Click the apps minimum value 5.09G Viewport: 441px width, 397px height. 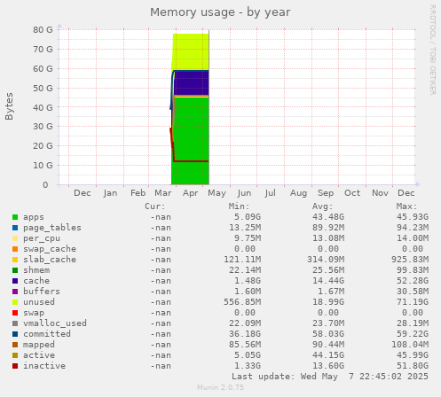[248, 217]
